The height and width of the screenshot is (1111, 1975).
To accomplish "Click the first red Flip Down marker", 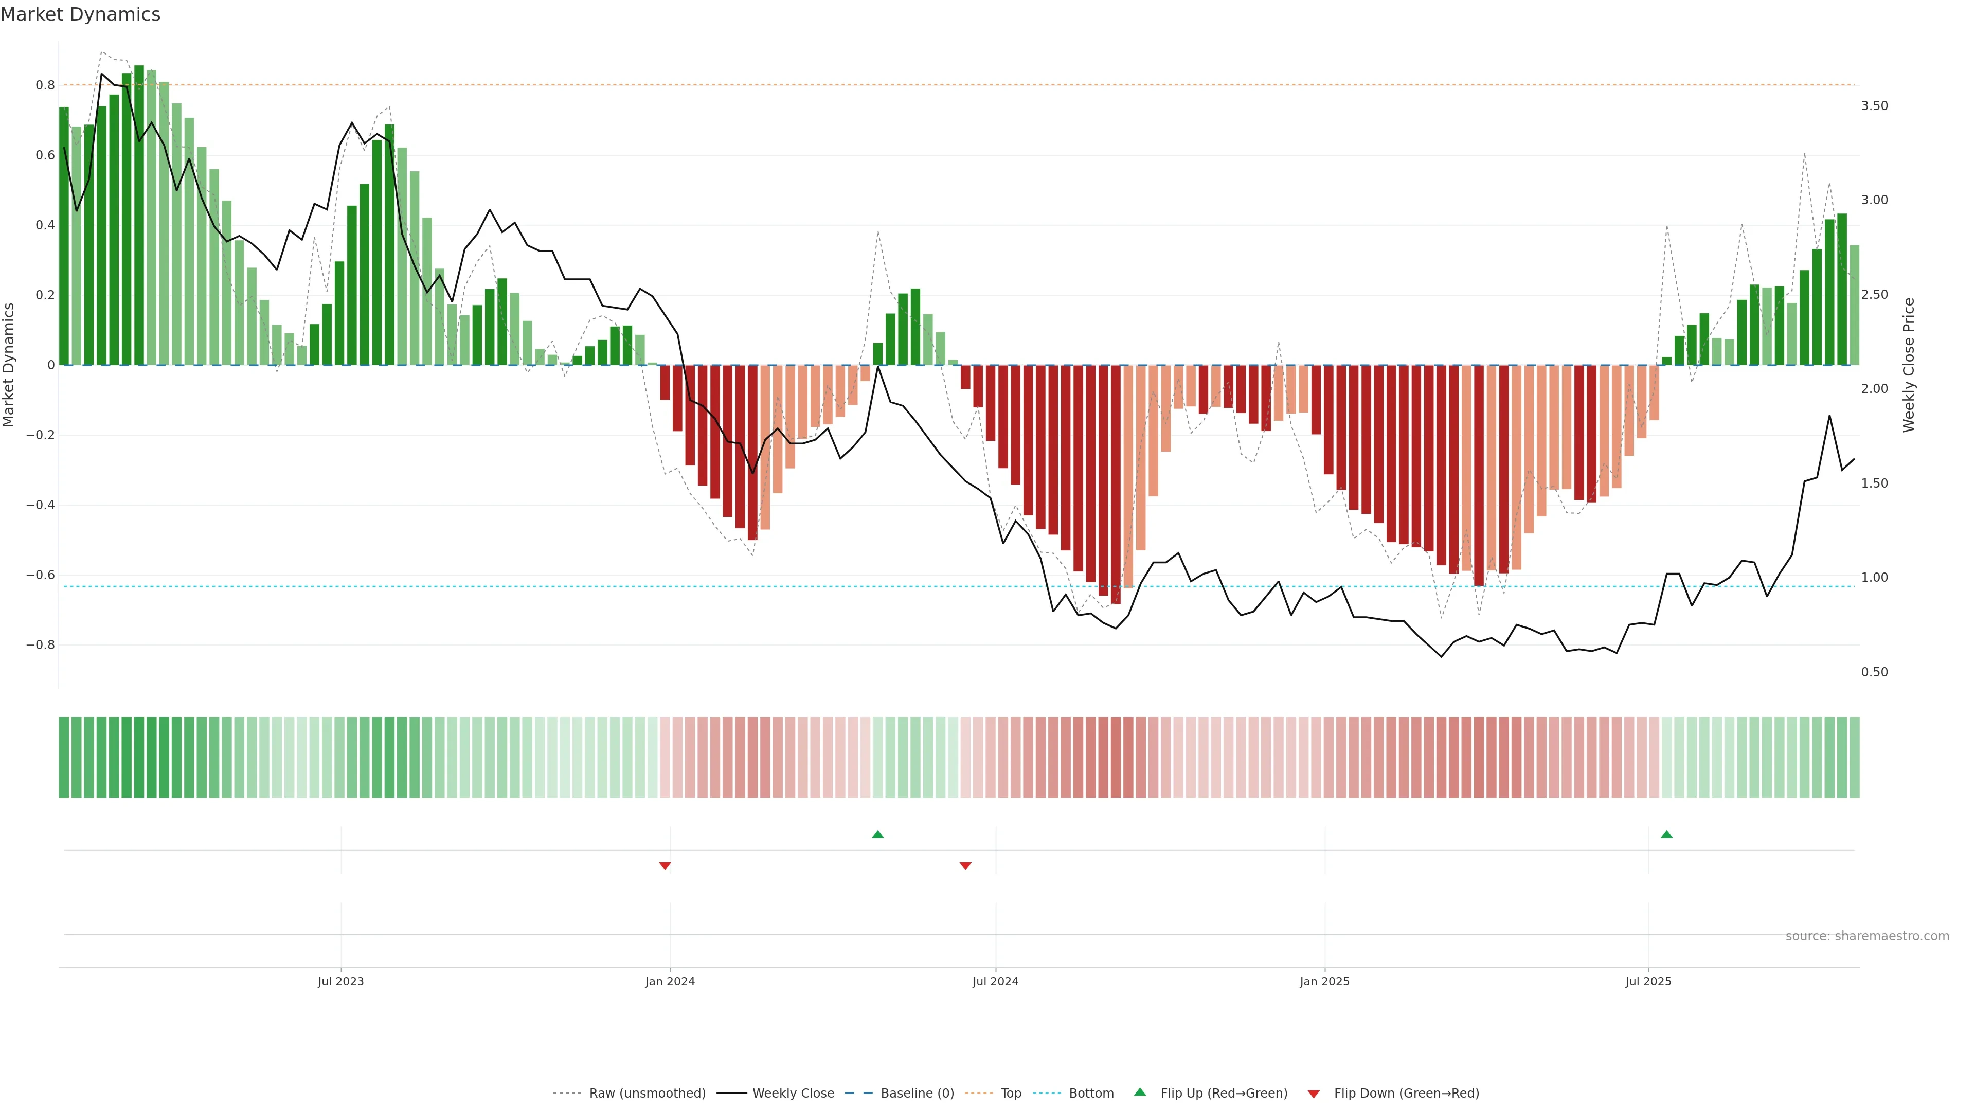I will pos(665,866).
